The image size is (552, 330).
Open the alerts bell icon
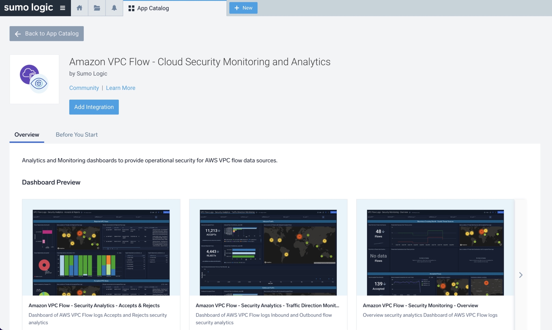click(x=114, y=8)
